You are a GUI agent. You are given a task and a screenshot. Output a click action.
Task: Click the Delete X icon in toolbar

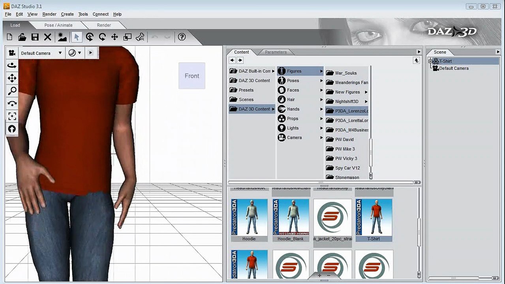(48, 37)
